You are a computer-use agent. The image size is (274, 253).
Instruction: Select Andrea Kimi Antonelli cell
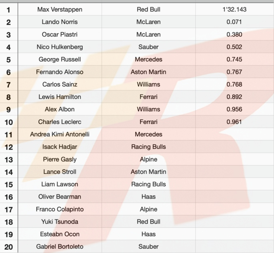pos(60,134)
